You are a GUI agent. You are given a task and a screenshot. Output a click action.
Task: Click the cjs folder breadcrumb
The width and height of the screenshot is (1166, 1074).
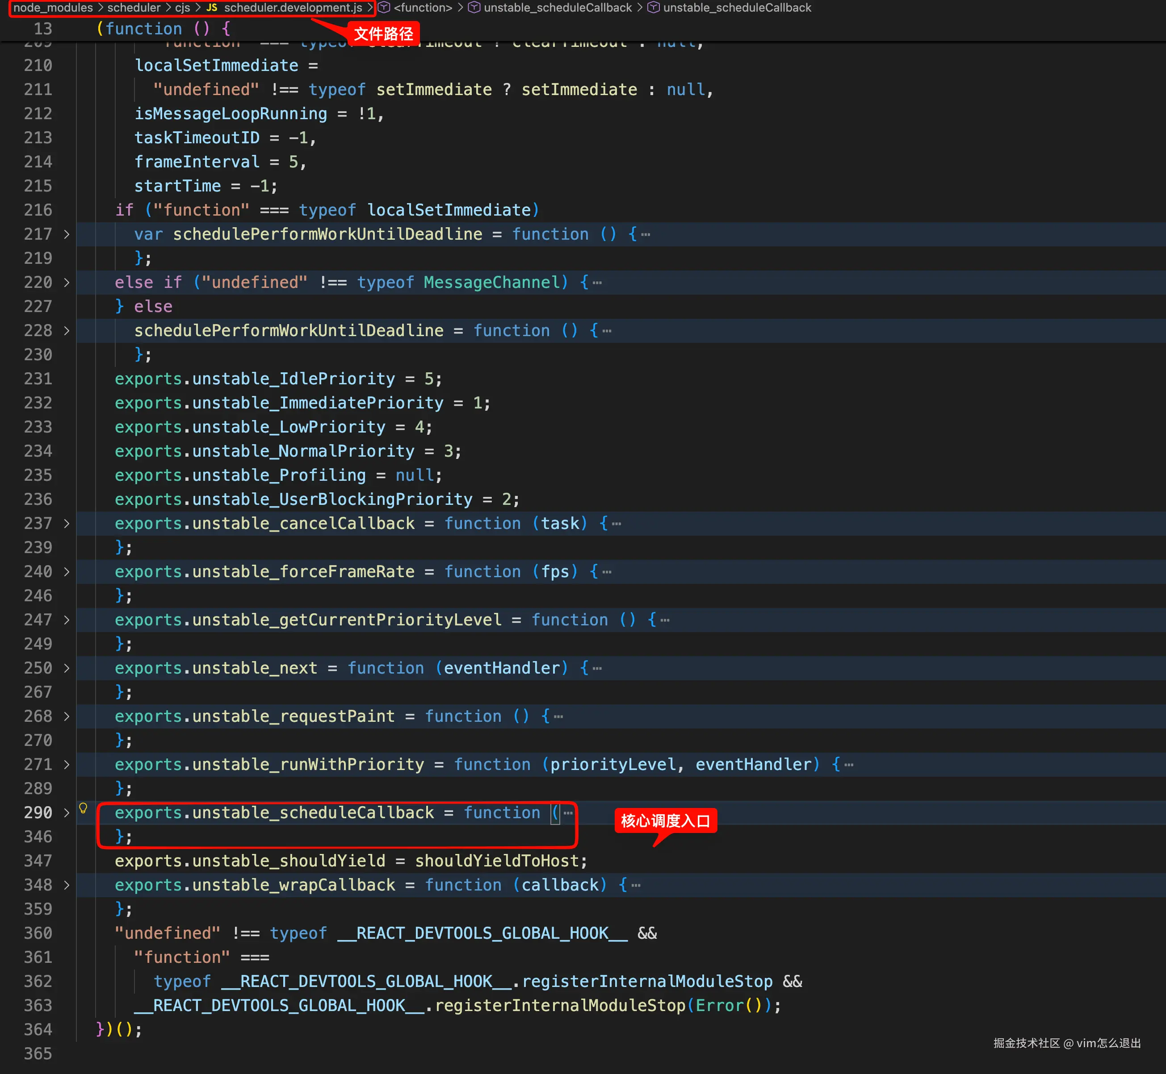[x=183, y=8]
